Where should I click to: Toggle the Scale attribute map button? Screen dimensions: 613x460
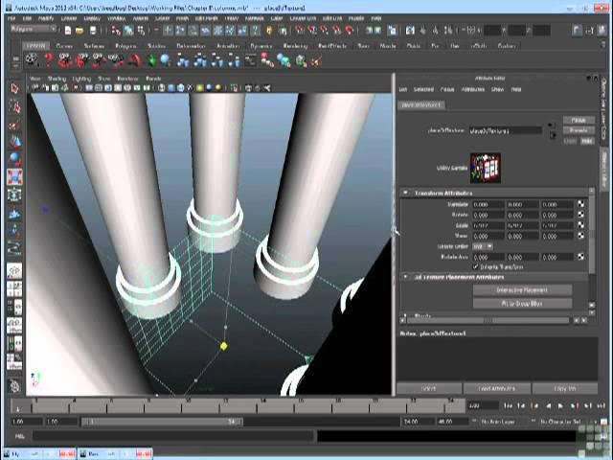(x=580, y=225)
